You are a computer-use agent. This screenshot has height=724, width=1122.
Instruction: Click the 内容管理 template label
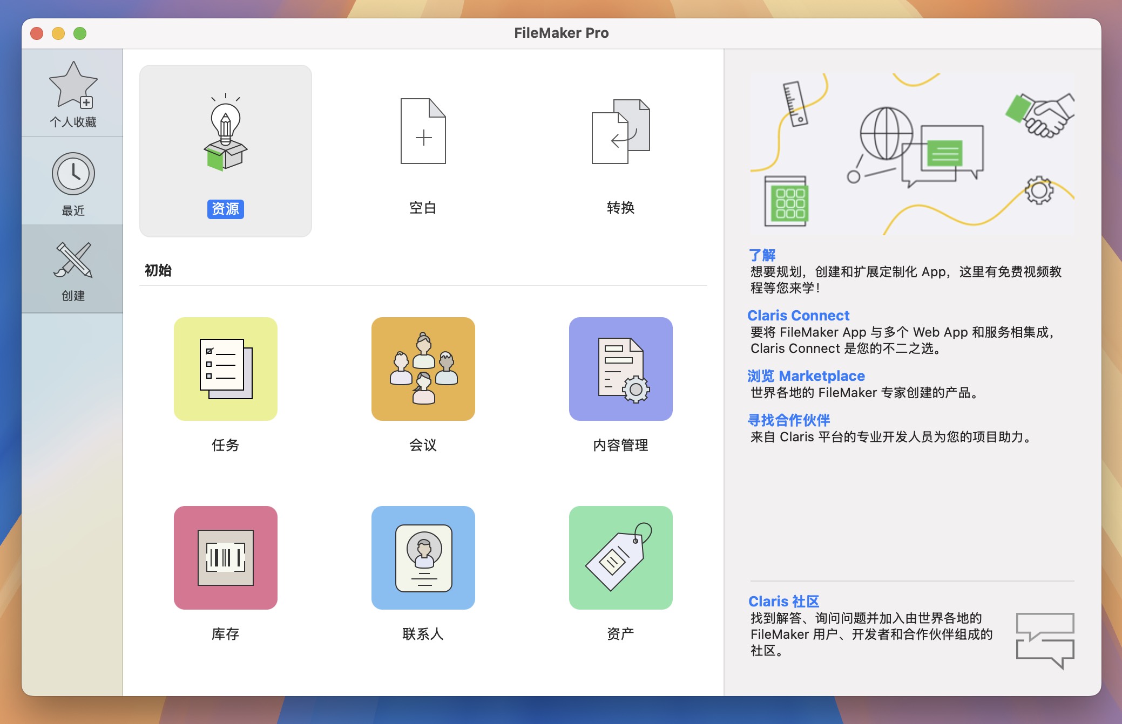pyautogui.click(x=621, y=445)
